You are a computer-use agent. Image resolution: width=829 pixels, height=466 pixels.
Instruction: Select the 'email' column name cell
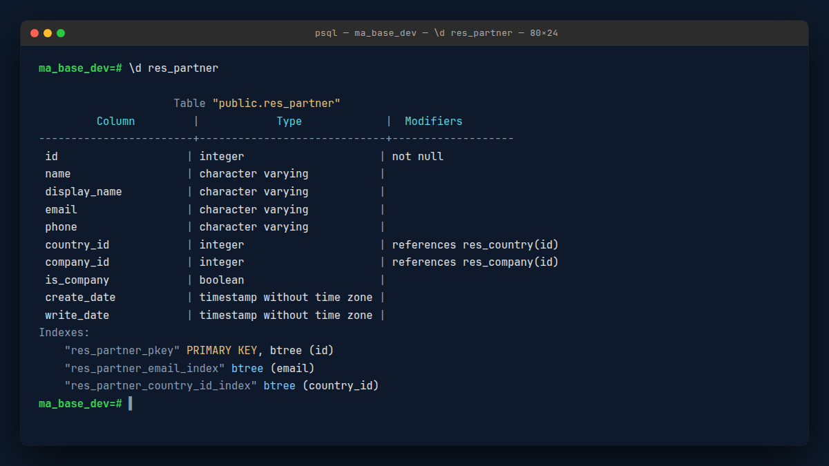[x=61, y=209]
